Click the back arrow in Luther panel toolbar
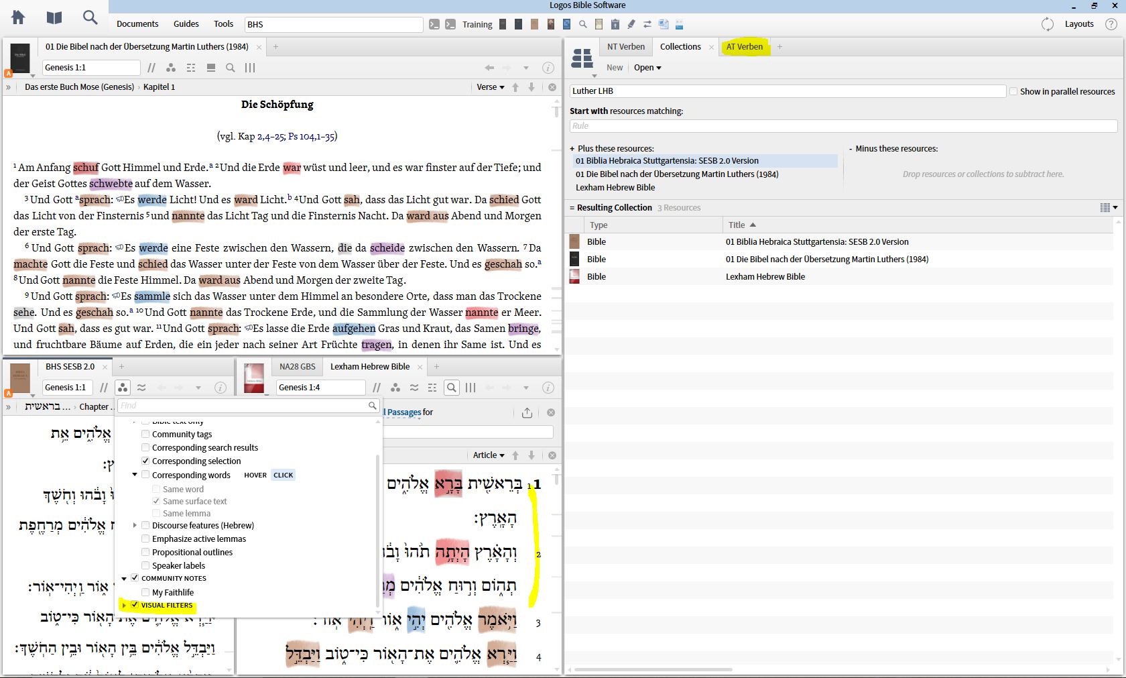 489,68
